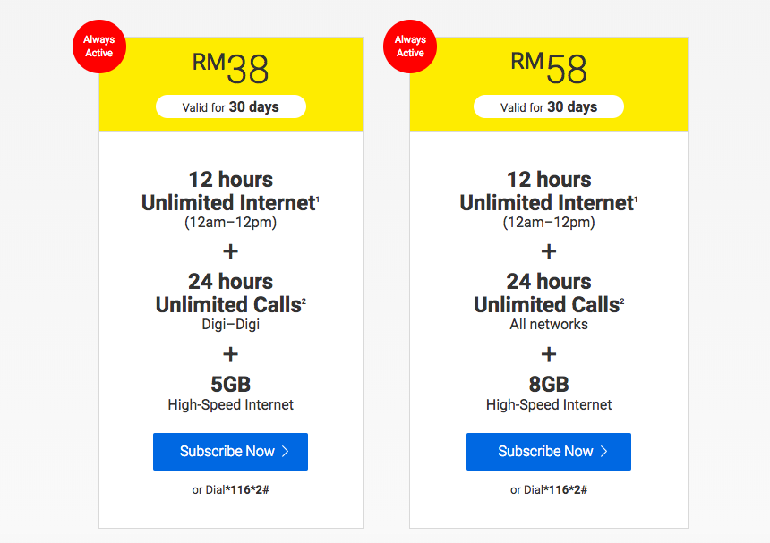Viewport: 770px width, 543px height.
Task: Click the second plus sign in RM58 card
Action: tap(549, 354)
